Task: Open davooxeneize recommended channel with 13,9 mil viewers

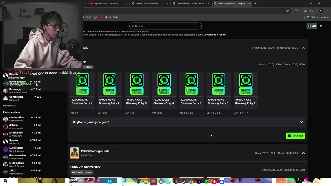Action: [22, 157]
